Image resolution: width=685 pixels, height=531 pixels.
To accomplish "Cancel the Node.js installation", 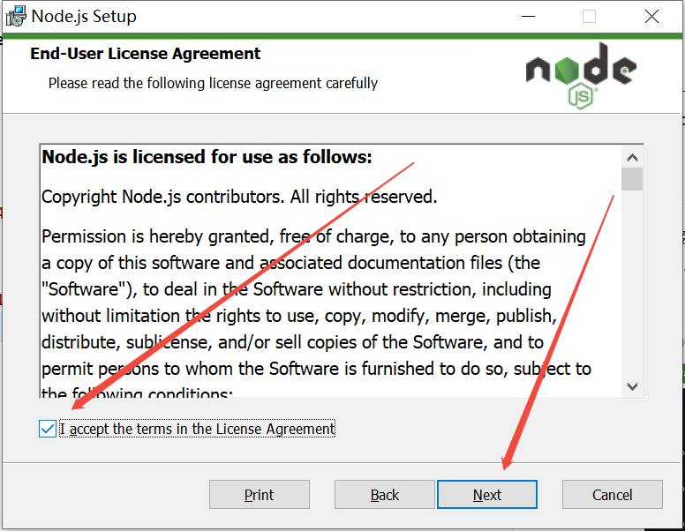I will [612, 495].
